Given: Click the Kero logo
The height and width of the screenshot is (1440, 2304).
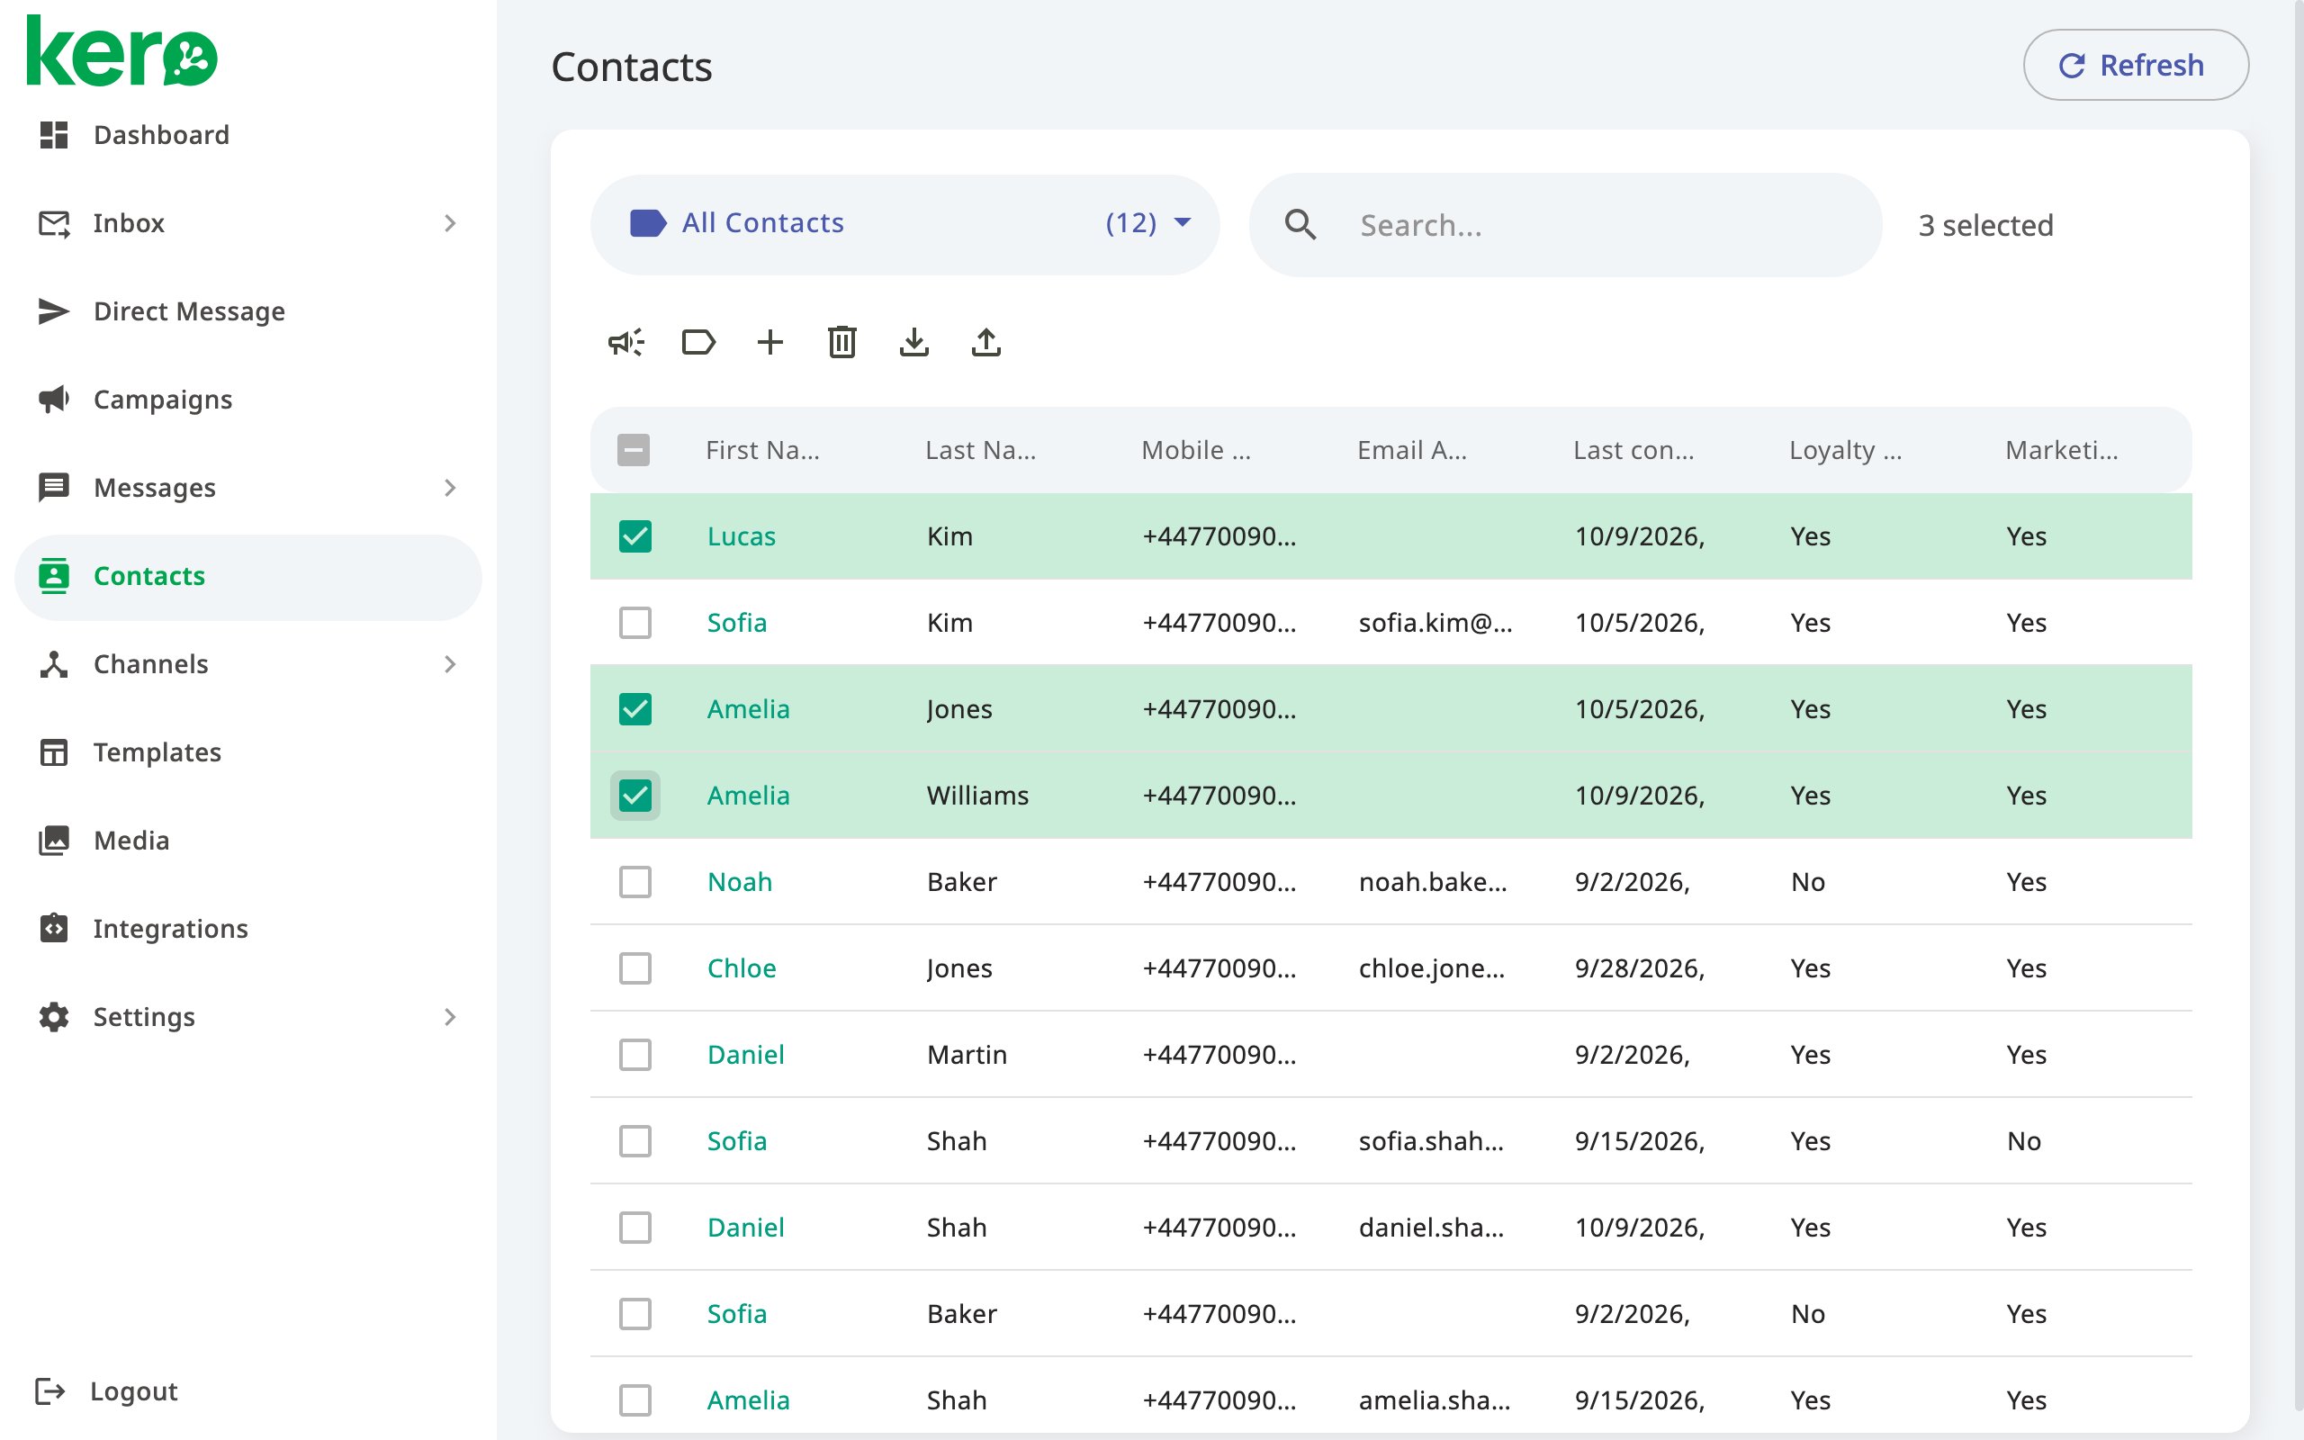Looking at the screenshot, I should coord(121,51).
